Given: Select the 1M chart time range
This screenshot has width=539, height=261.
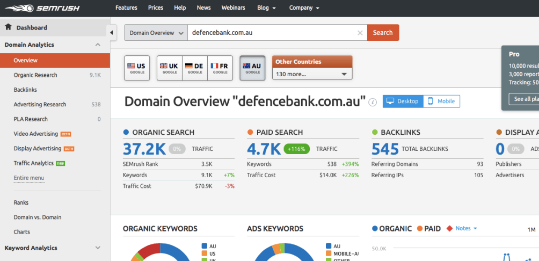Looking at the screenshot, I should click(531, 230).
